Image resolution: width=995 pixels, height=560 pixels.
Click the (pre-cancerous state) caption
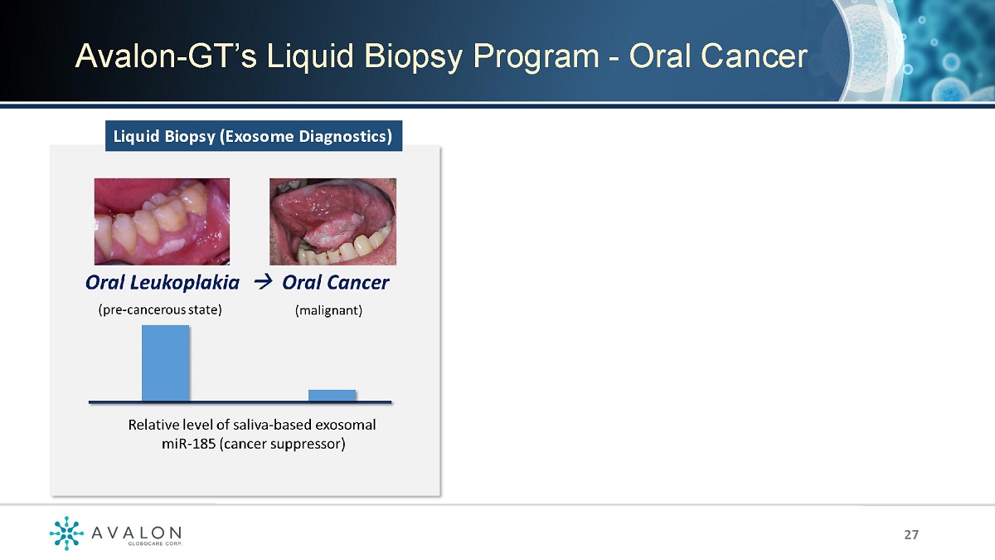tap(161, 310)
